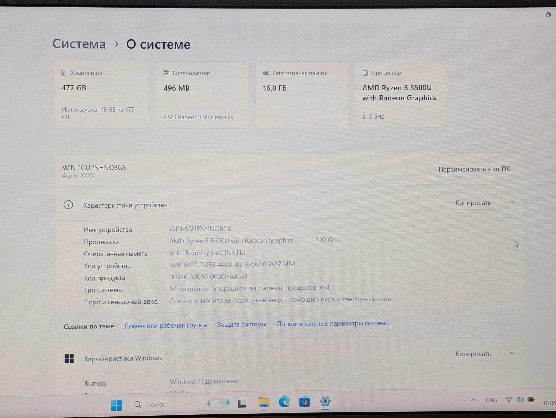556x418 pixels.
Task: Copy device specs with Копировать button
Action: click(473, 203)
